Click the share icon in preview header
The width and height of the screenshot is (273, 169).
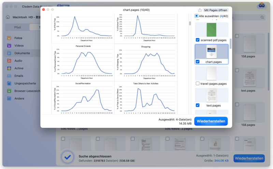click(x=200, y=10)
